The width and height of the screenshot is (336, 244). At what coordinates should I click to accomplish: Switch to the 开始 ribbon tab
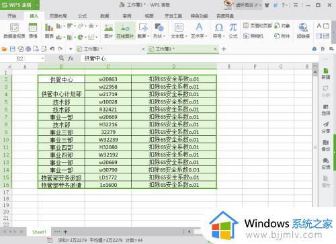click(11, 16)
